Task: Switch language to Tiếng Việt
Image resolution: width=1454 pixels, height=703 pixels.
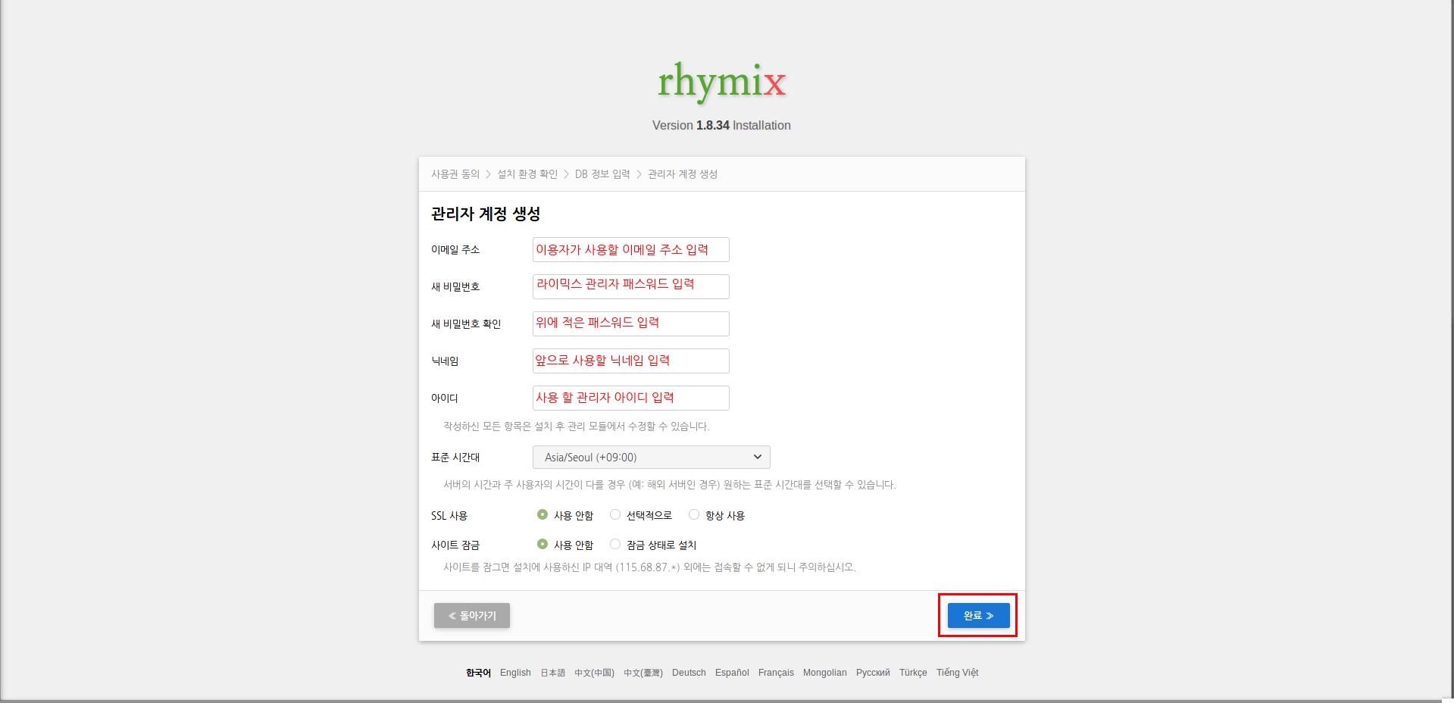Action: 957,673
